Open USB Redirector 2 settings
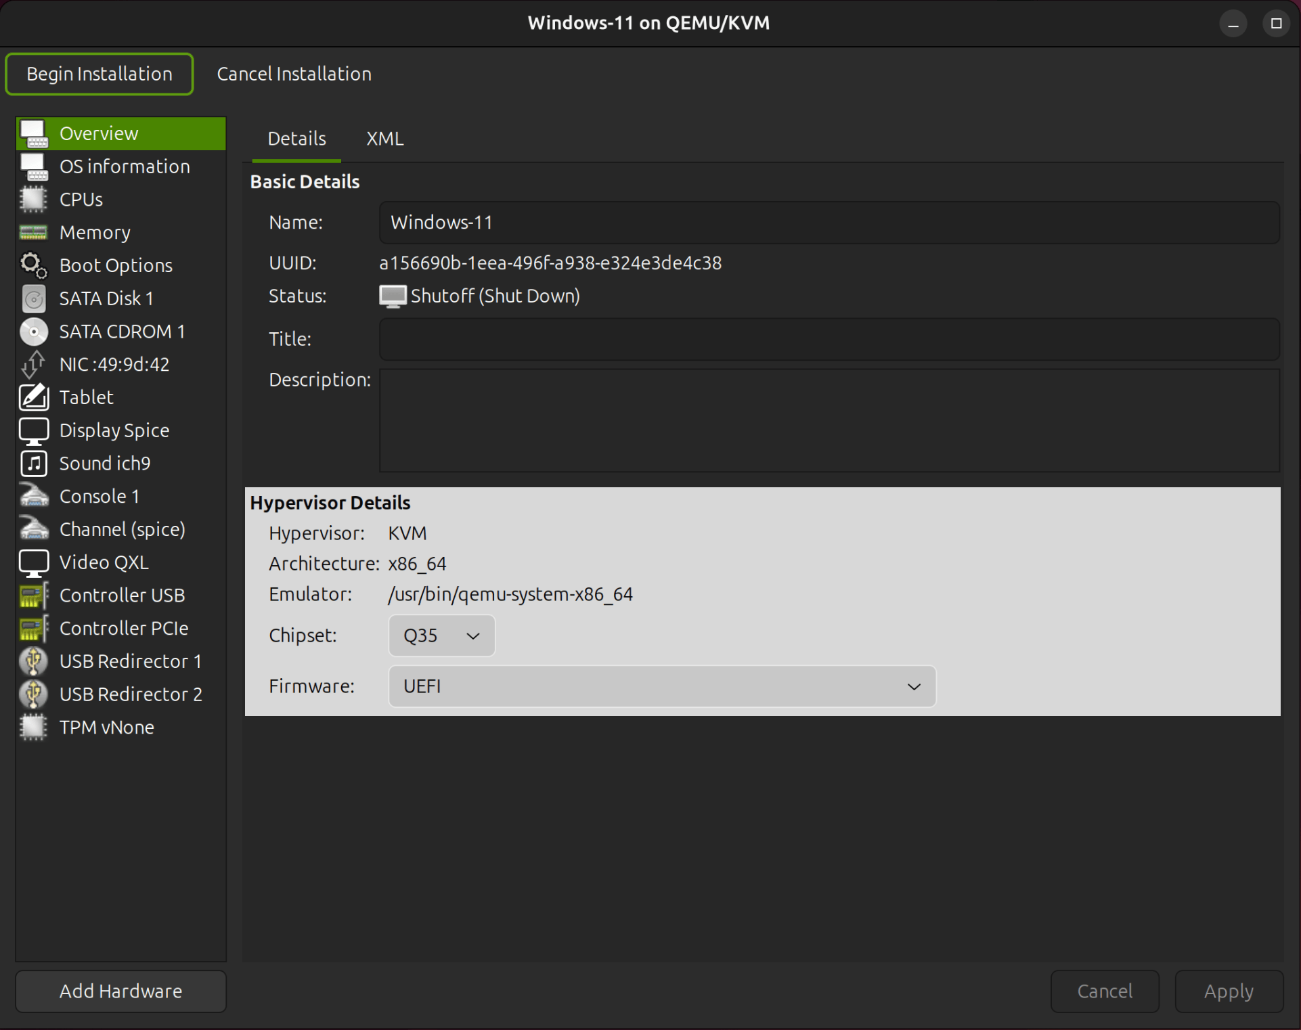This screenshot has height=1030, width=1301. pos(130,694)
